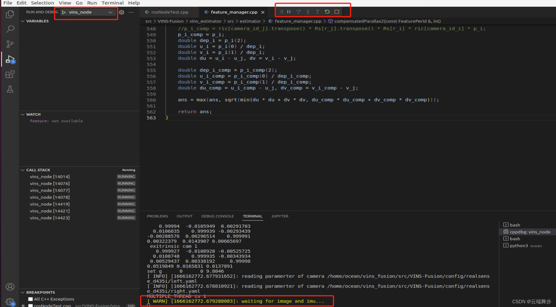Click the Step Into debug icon
The height and width of the screenshot is (307, 556).
click(308, 12)
